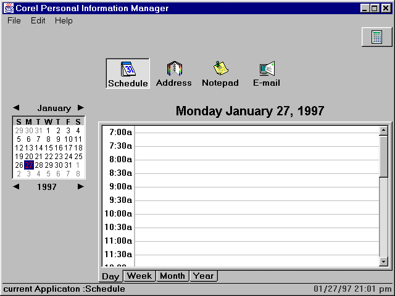395x296 pixels.
Task: Select January 28 in mini calendar
Action: tap(39, 165)
